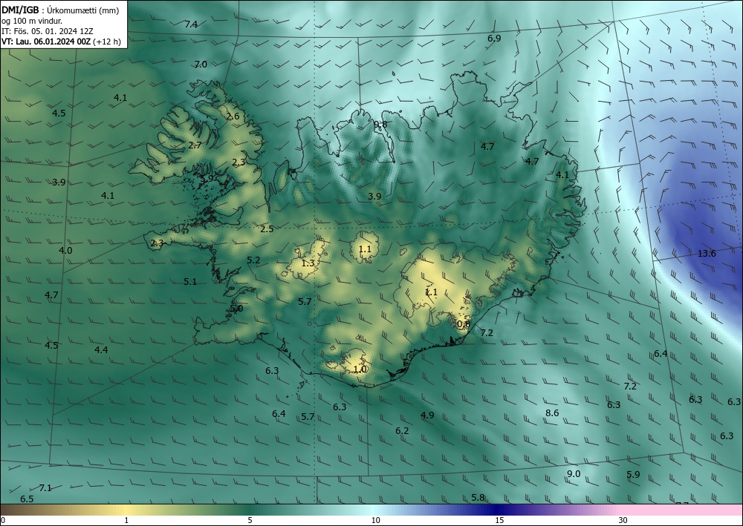
Task: Click the '15' tick label on the color scale
Action: pos(499,521)
